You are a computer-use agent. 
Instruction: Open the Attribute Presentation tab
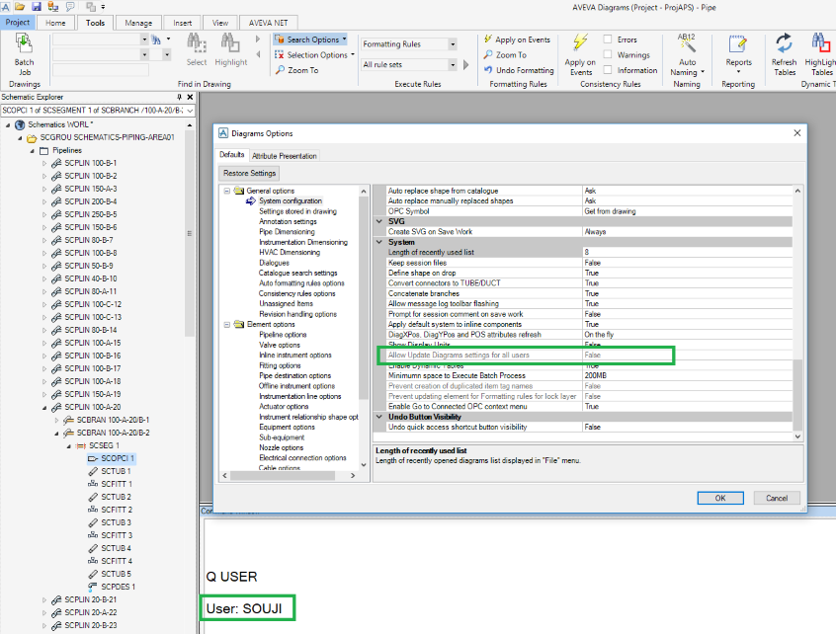pyautogui.click(x=285, y=156)
